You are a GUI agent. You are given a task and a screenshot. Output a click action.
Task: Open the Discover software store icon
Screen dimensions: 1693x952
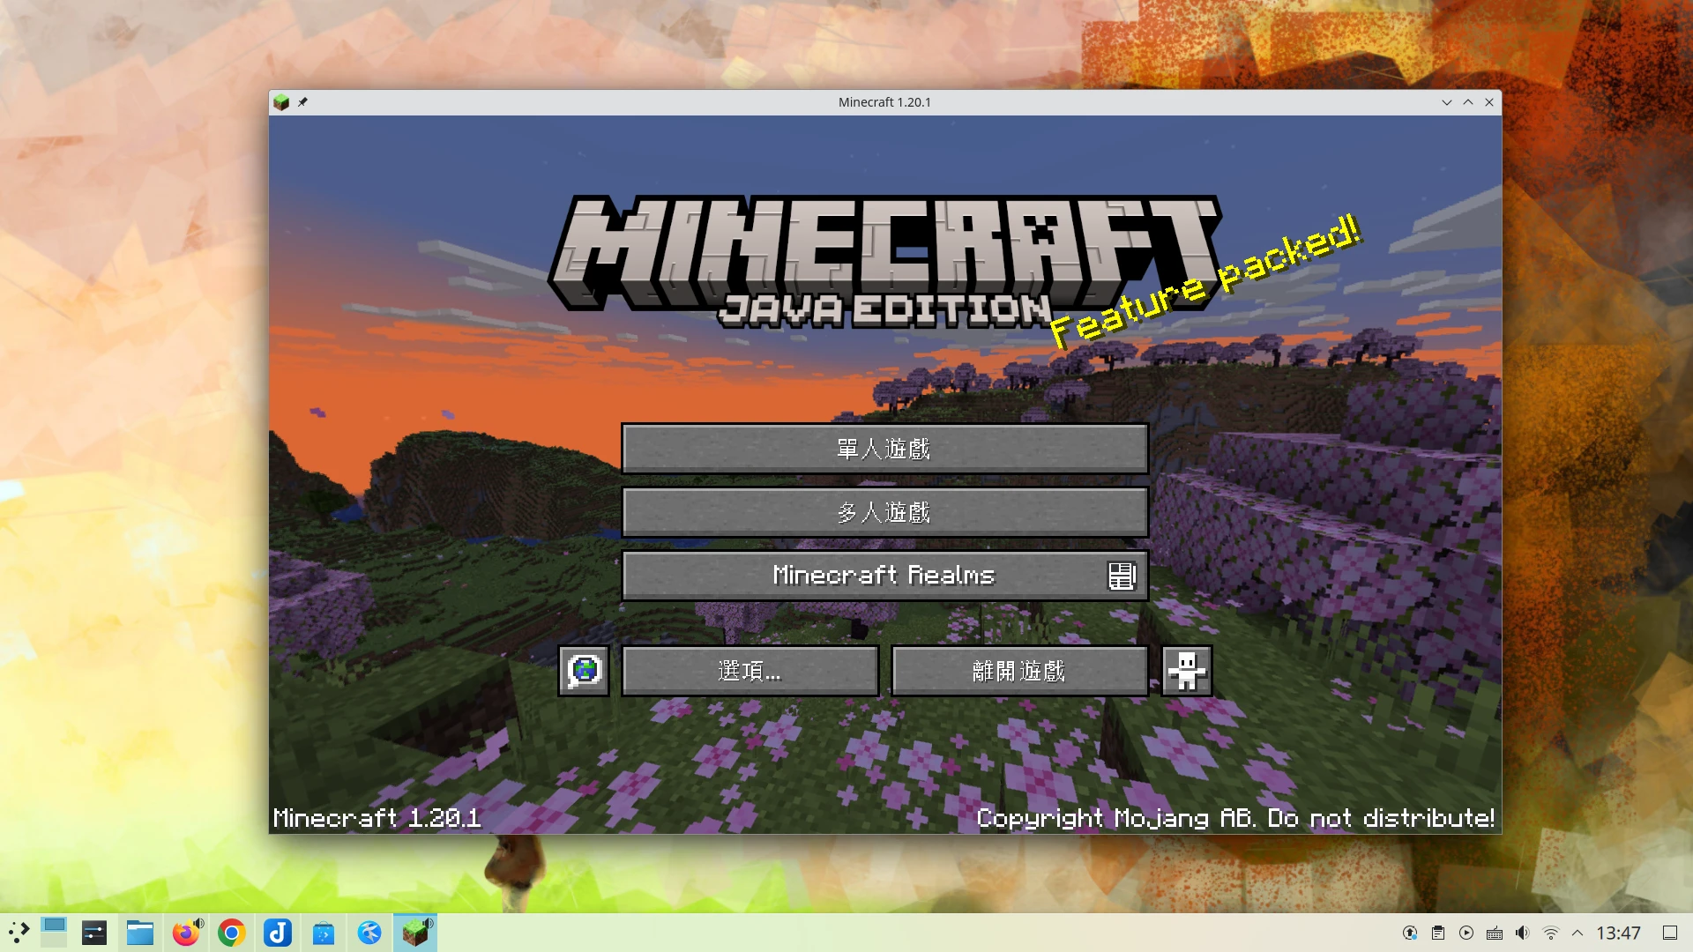[x=324, y=933]
